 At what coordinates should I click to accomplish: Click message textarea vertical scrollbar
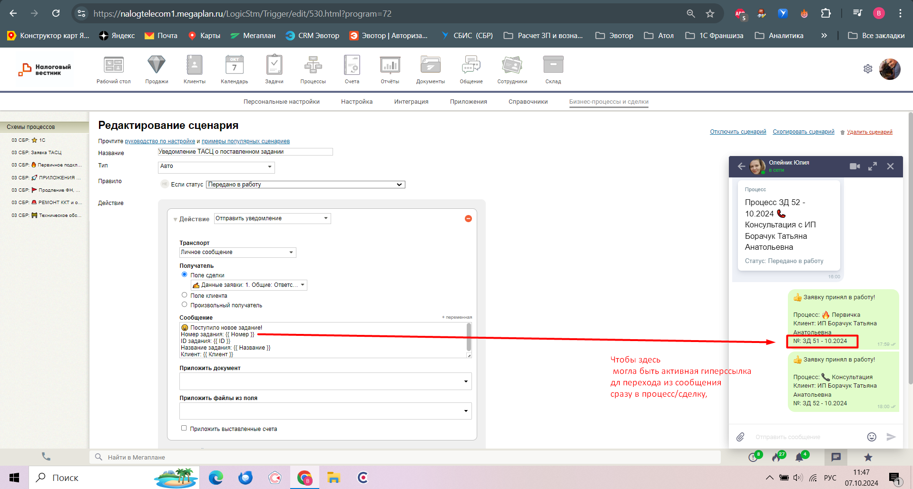coord(469,337)
